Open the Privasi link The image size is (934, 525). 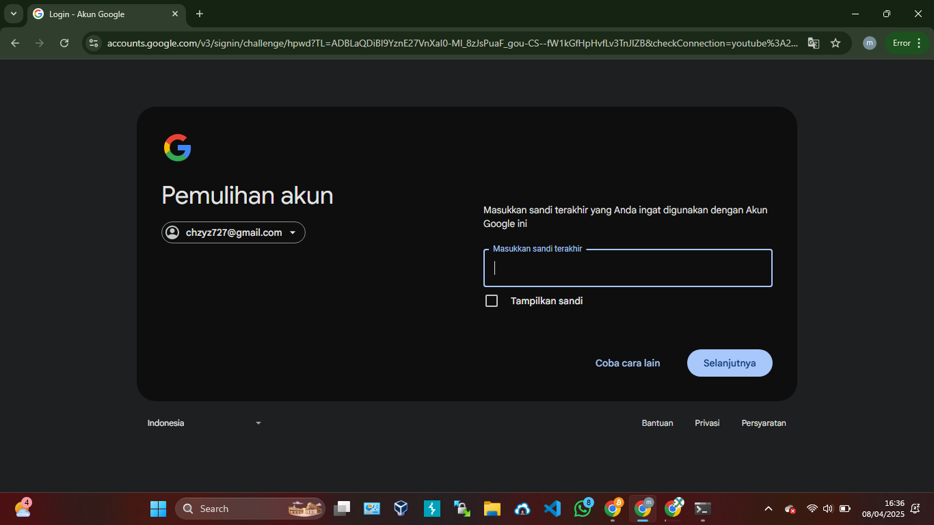tap(707, 423)
